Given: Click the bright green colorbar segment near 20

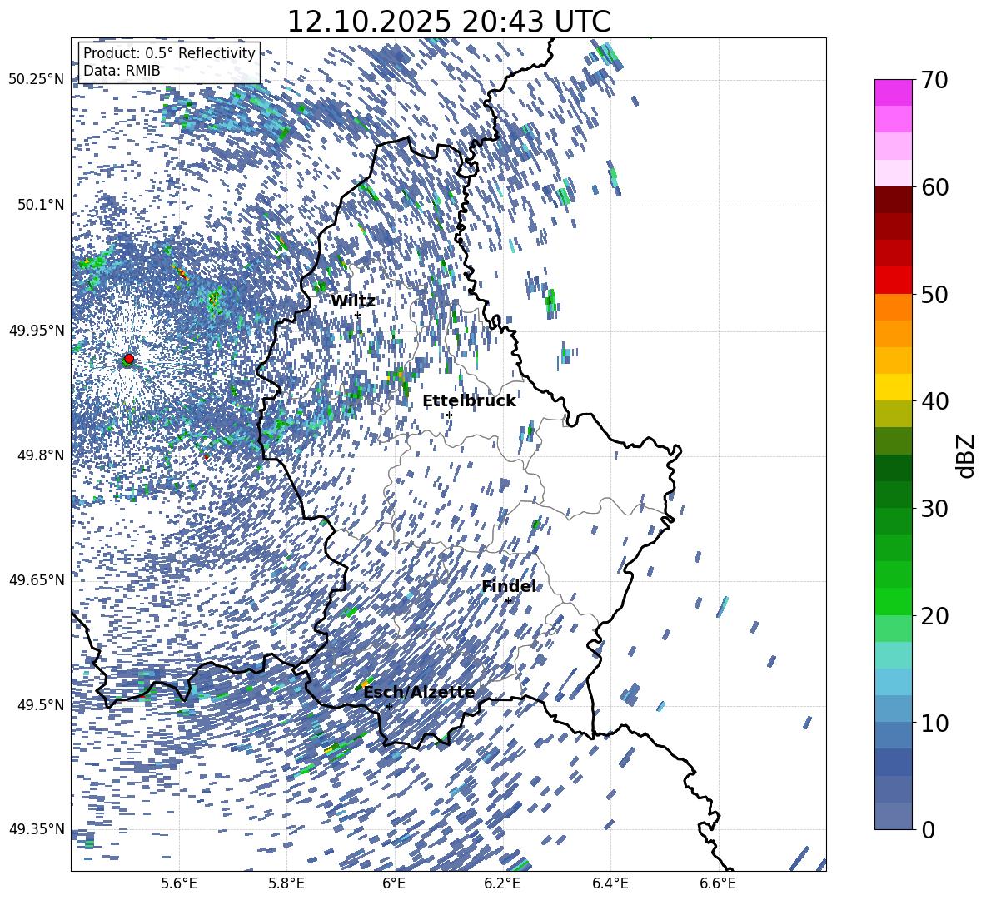Looking at the screenshot, I should tap(893, 601).
